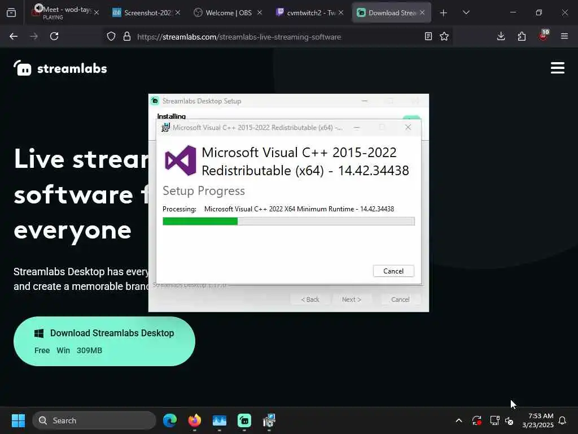
Task: Go back to the previous page
Action: [x=14, y=36]
